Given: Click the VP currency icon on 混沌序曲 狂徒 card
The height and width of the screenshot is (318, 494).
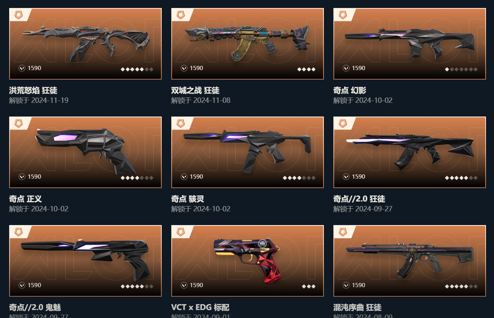Looking at the screenshot, I should tap(346, 285).
